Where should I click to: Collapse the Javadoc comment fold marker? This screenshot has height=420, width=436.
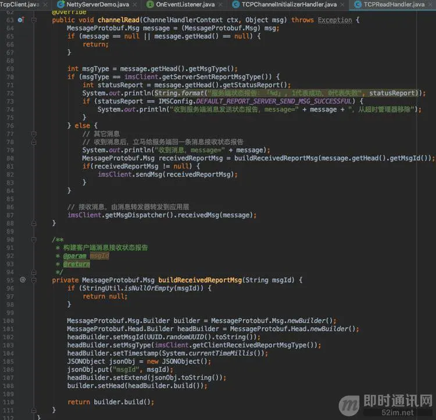tap(34, 239)
